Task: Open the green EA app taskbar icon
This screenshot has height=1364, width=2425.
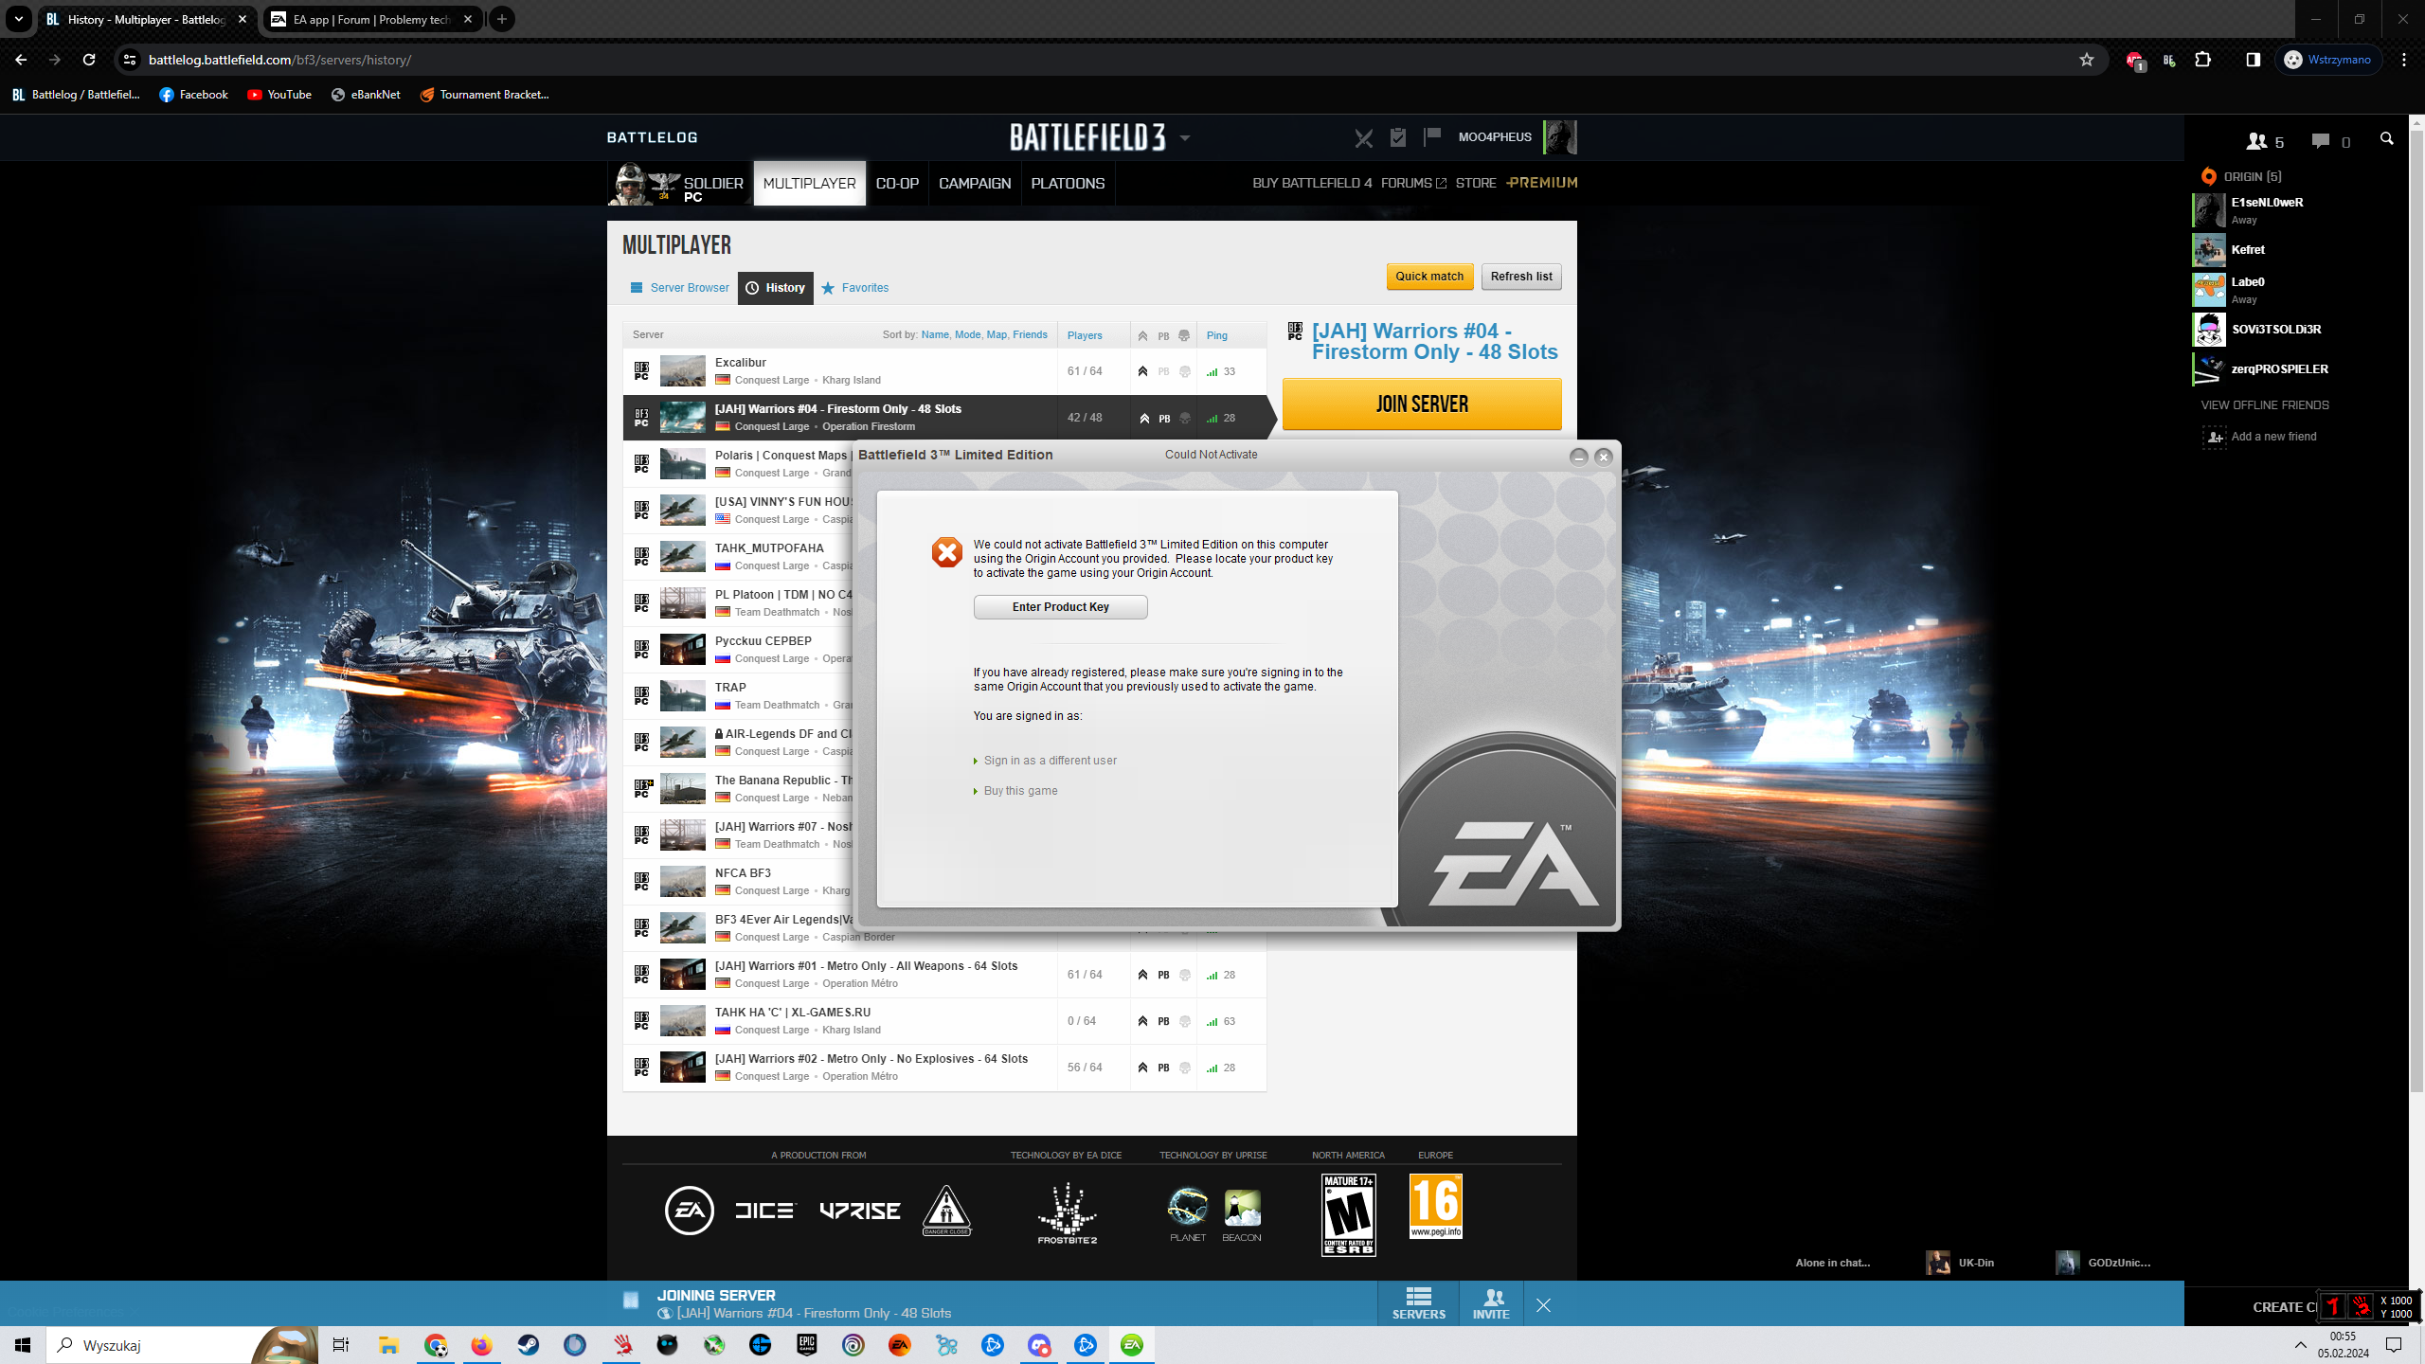Action: click(1131, 1345)
